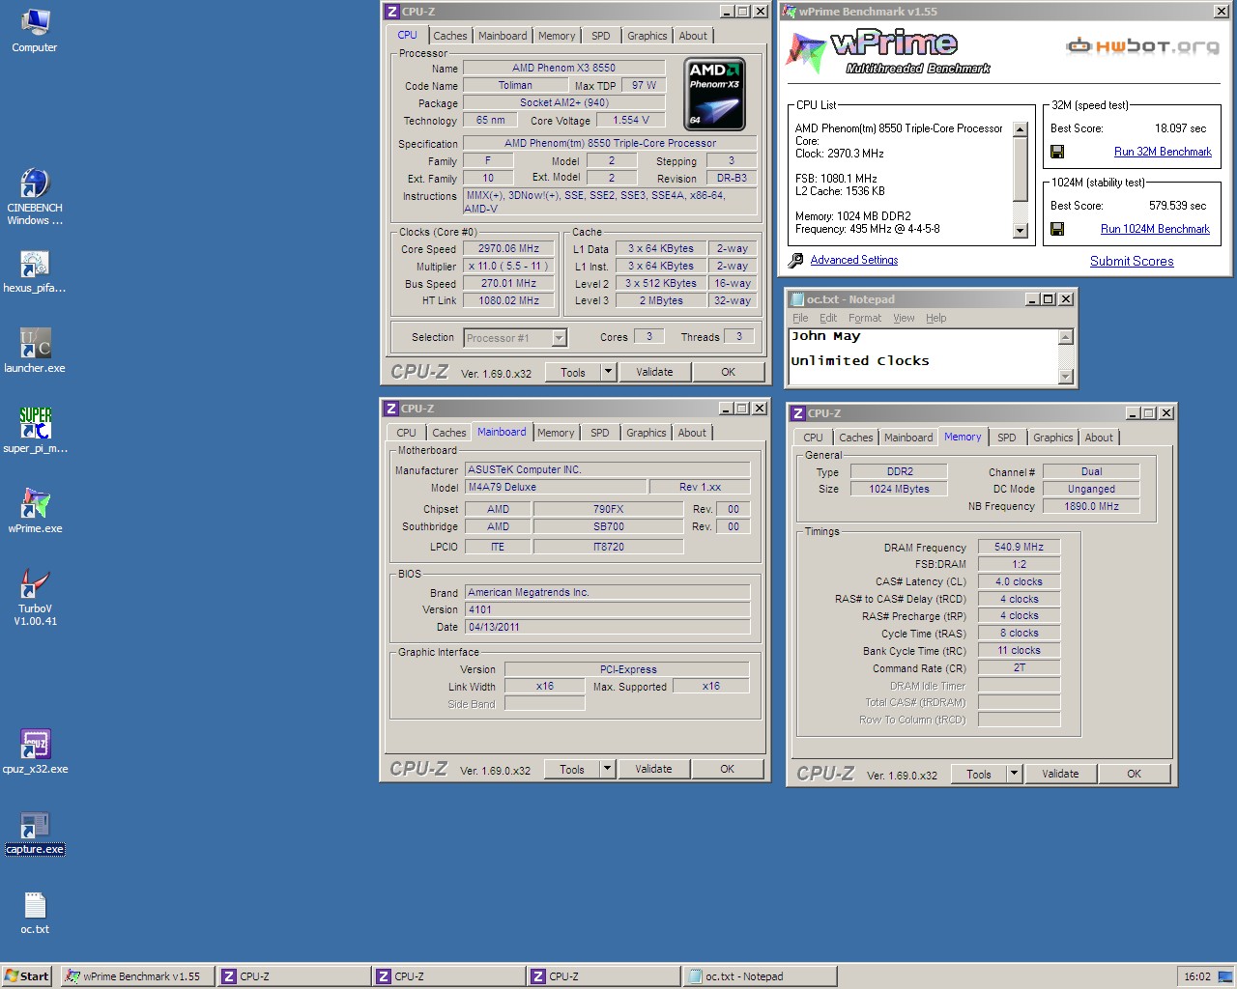This screenshot has height=989, width=1237.
Task: Click the HWBOT.org logo in wPrime
Action: tap(1142, 45)
